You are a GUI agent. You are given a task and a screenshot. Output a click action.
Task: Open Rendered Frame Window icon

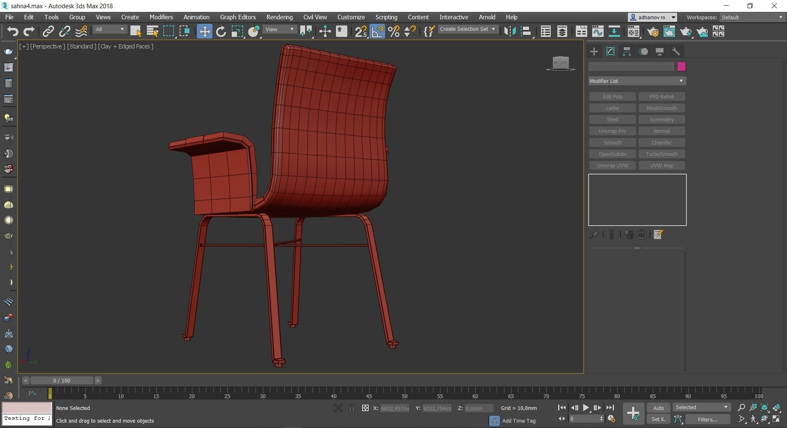tap(669, 32)
